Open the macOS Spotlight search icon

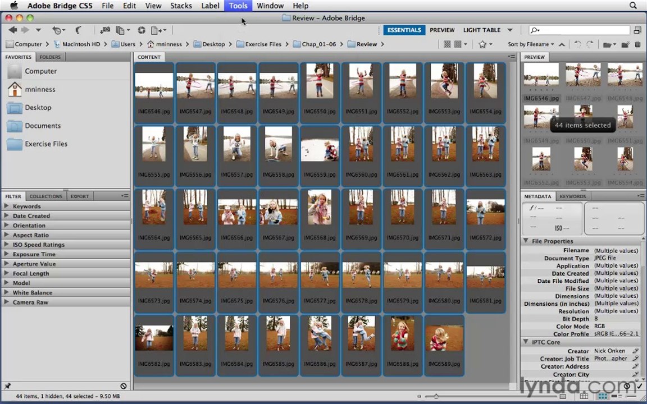633,6
